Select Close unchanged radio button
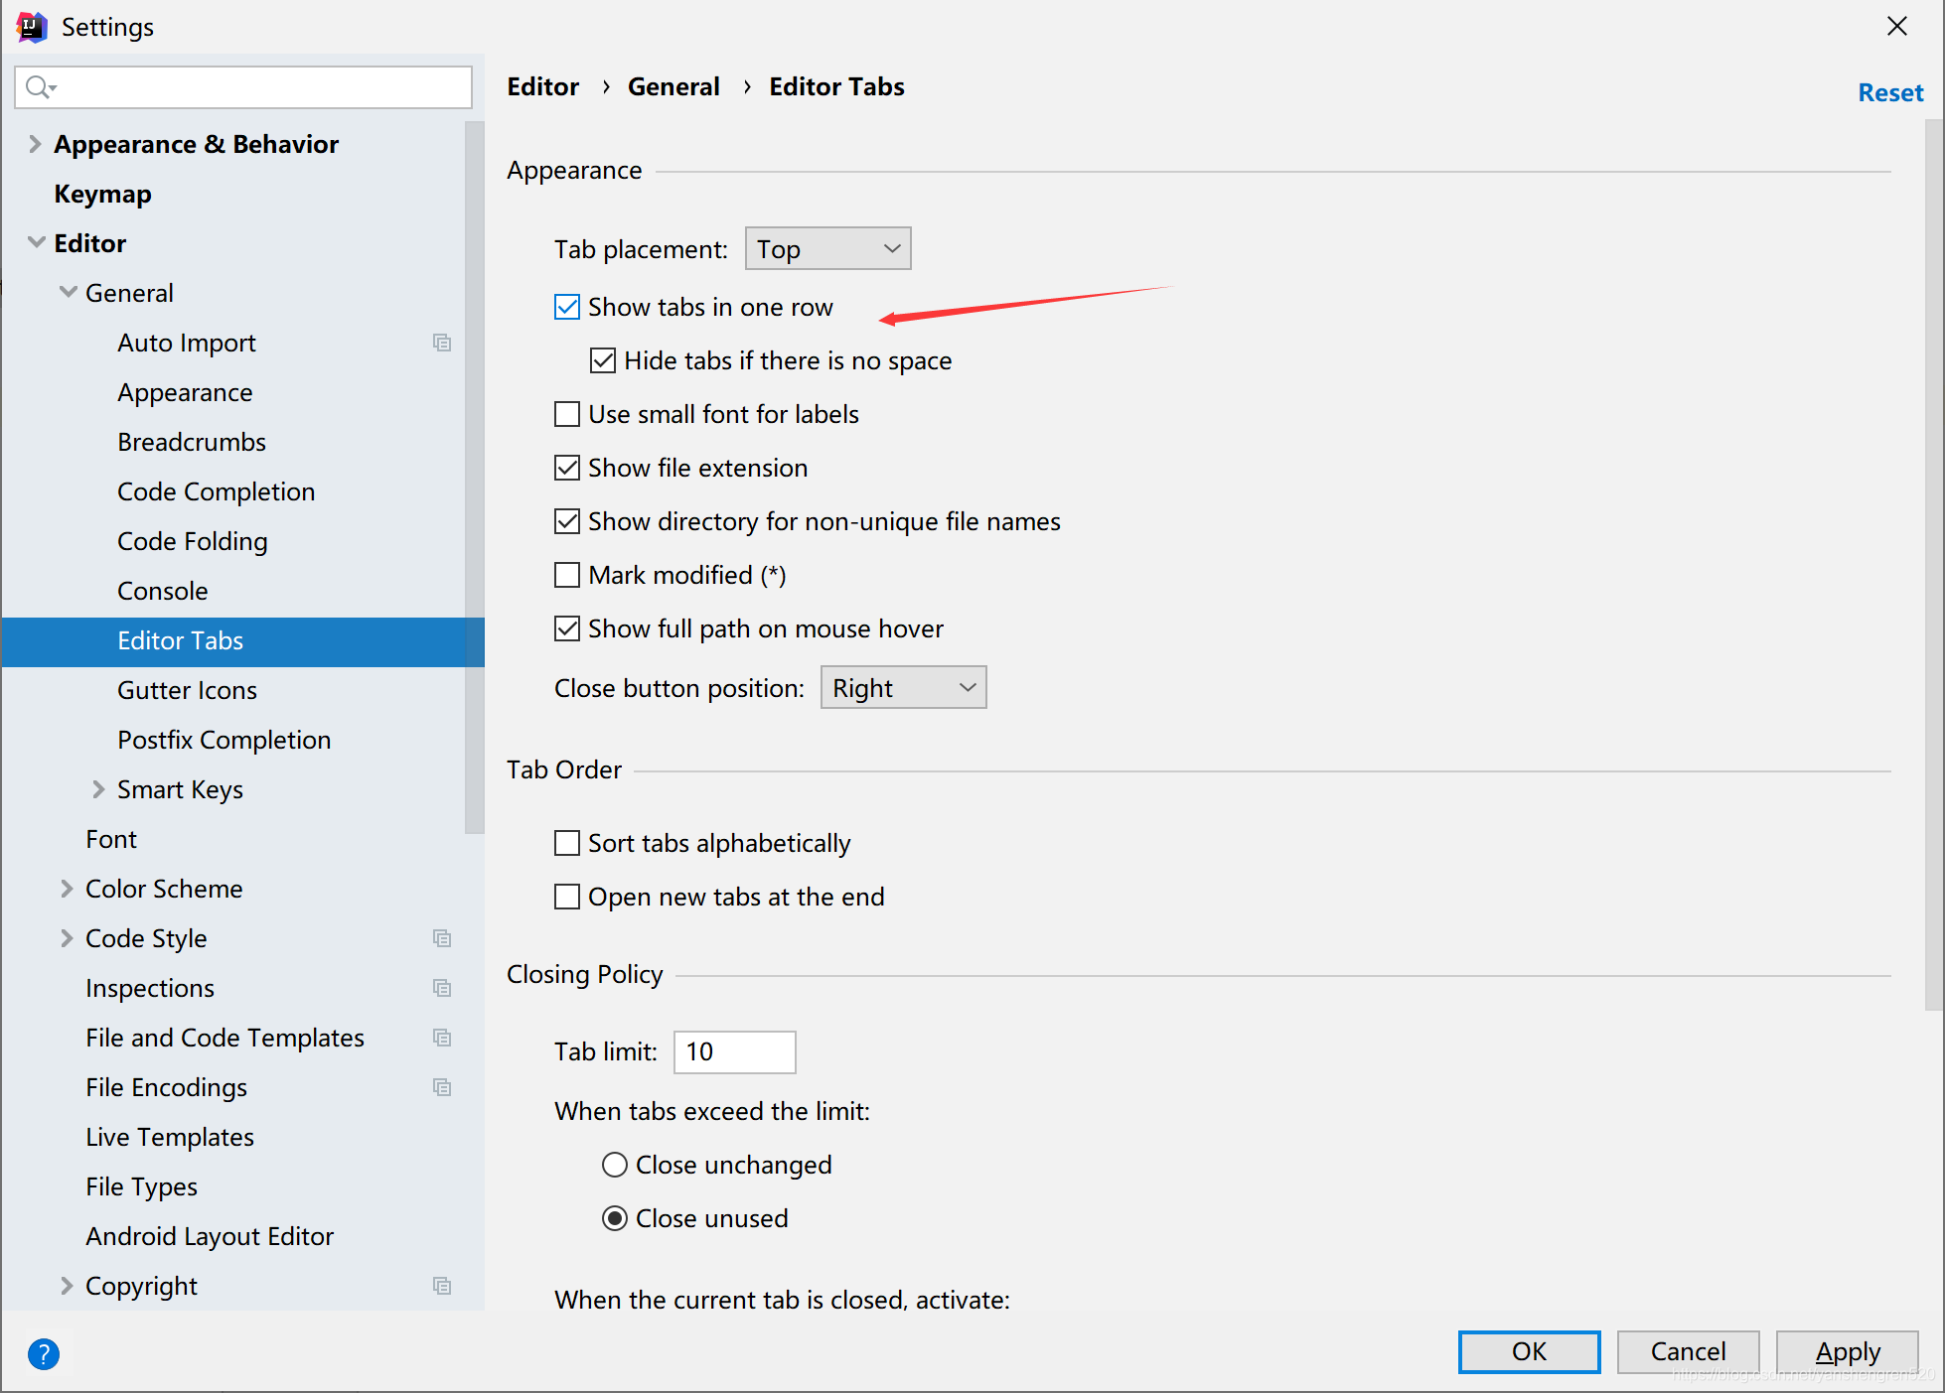 point(615,1165)
